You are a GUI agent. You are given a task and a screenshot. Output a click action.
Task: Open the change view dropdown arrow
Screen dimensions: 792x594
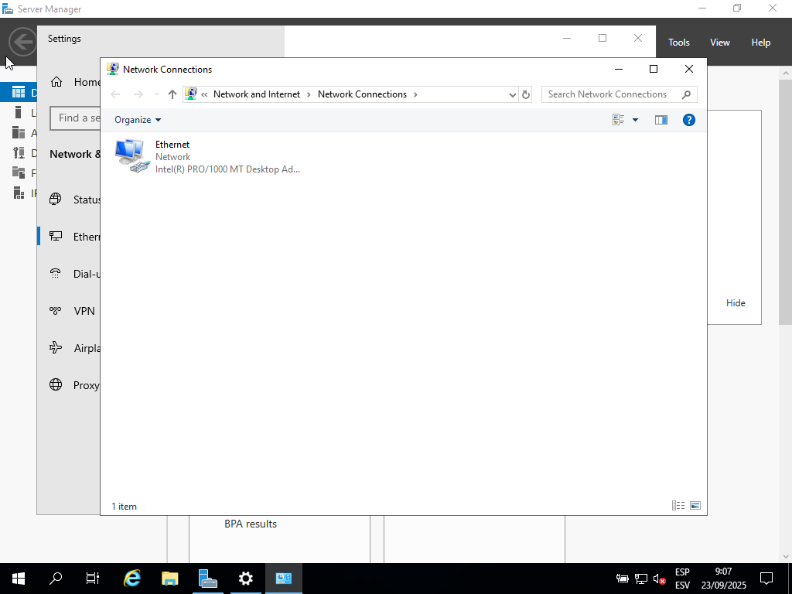pyautogui.click(x=636, y=120)
